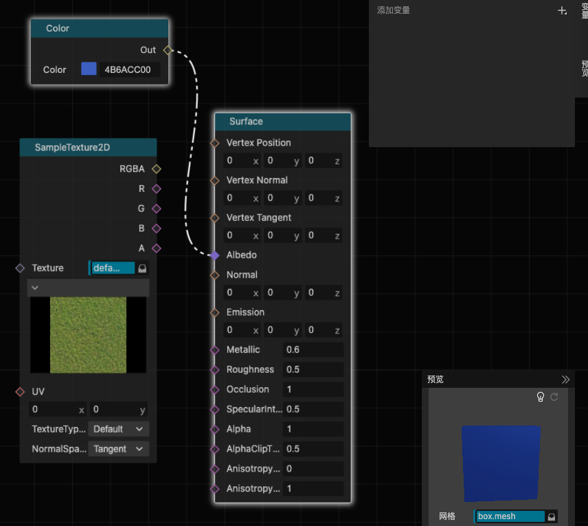Click the defa... texture asset field

[113, 268]
